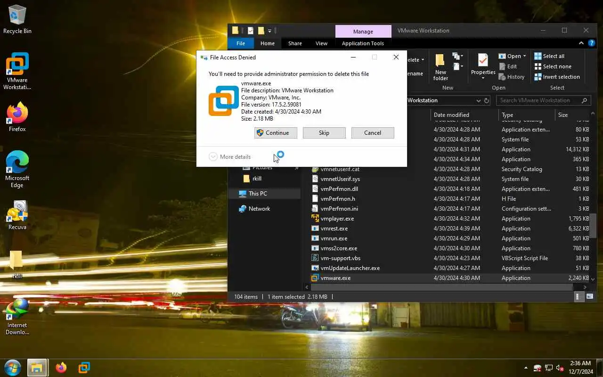Open Recycle Bin desktop icon
Screen dimensions: 603x377
pos(17,19)
